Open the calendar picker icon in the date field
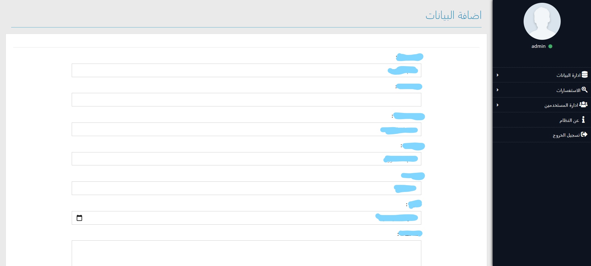 [79, 218]
